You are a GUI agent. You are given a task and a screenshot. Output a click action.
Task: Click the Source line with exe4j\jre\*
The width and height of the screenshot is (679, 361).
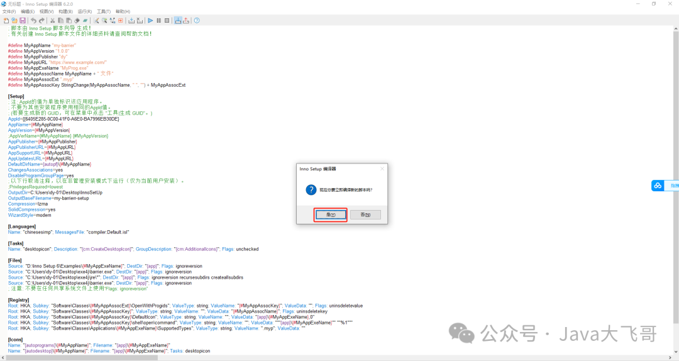click(126, 277)
